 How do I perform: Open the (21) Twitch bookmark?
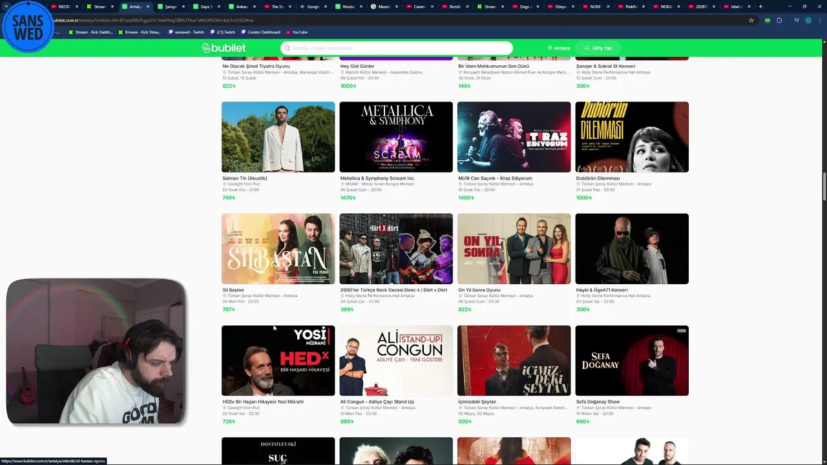click(x=222, y=32)
